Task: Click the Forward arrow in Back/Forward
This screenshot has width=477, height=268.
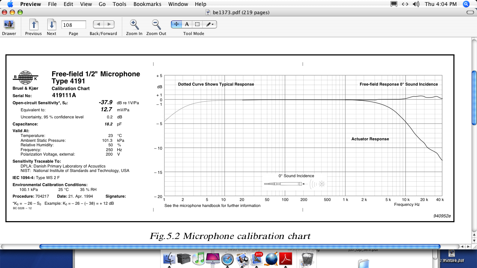Action: [x=108, y=25]
